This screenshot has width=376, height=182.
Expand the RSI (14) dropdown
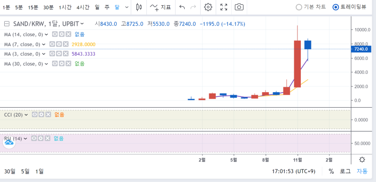[26, 138]
